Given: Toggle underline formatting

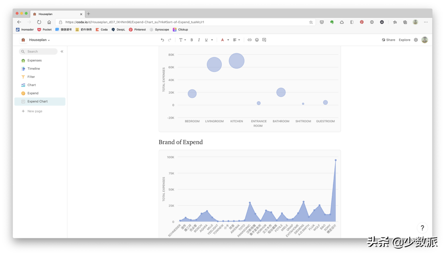Looking at the screenshot, I should pyautogui.click(x=206, y=40).
